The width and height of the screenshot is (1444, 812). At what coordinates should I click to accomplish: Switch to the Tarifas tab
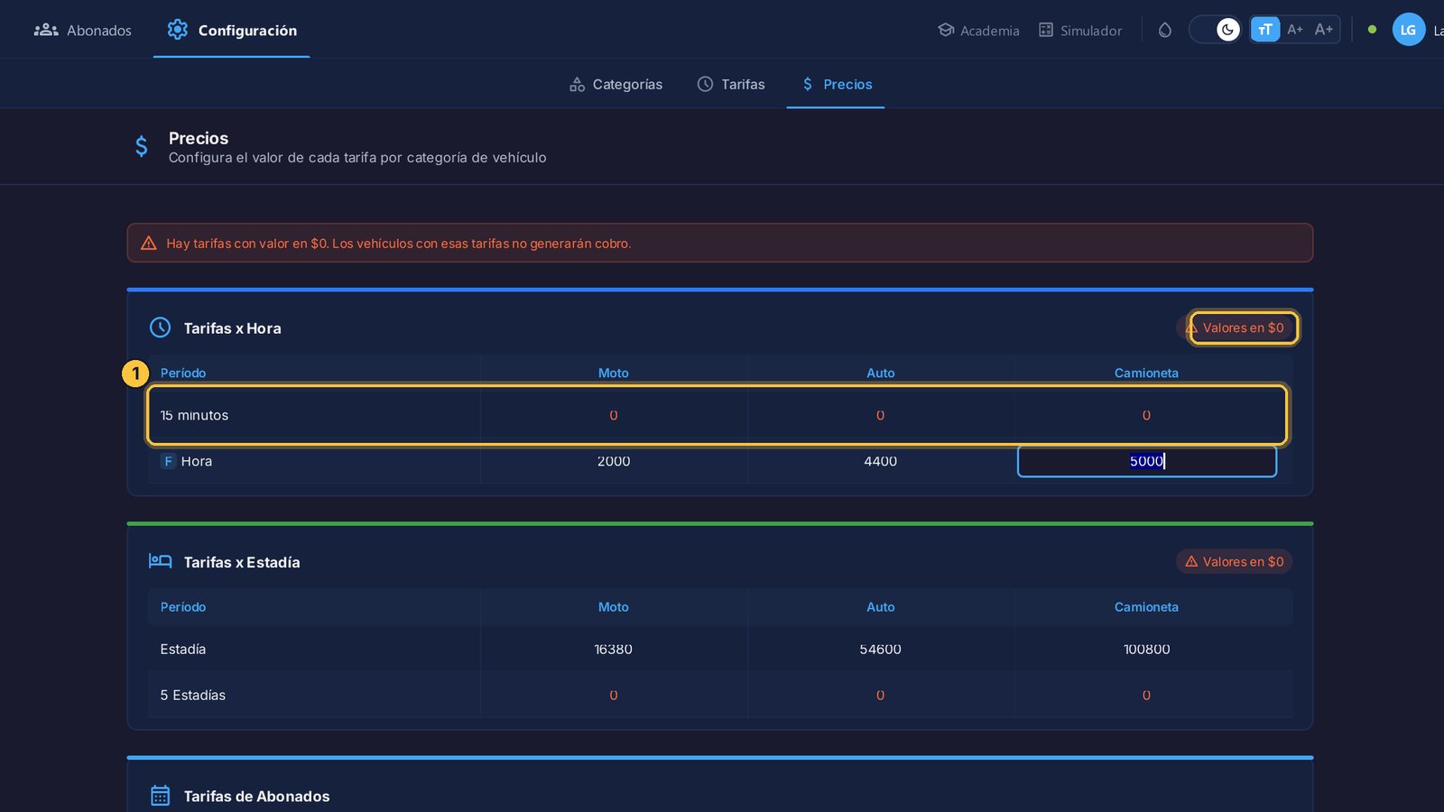(731, 84)
